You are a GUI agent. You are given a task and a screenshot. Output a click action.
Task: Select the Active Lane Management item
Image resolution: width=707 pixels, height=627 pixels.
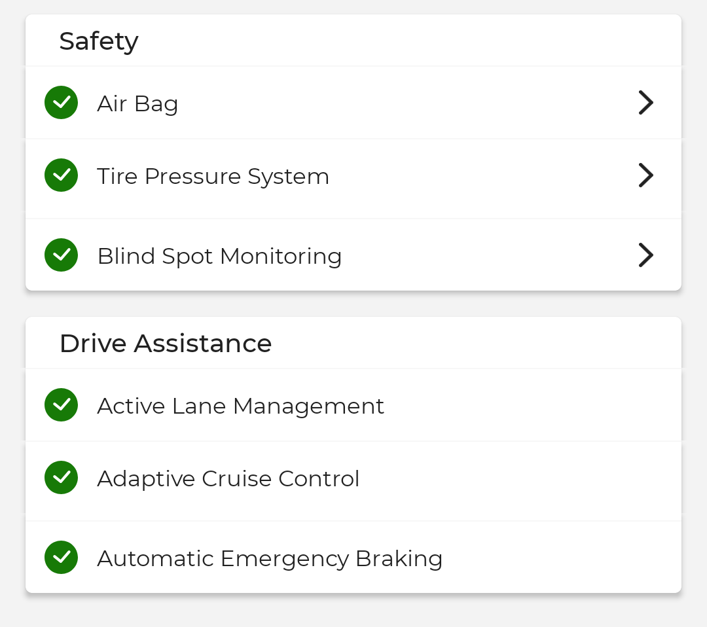[240, 406]
